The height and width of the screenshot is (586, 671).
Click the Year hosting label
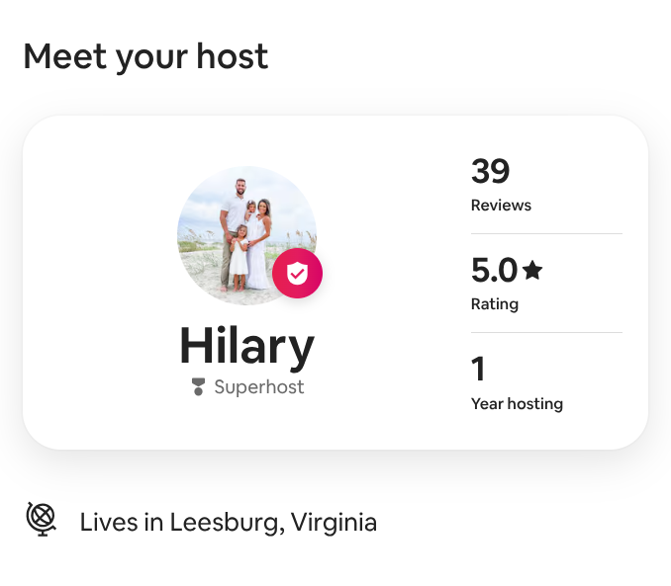(517, 404)
